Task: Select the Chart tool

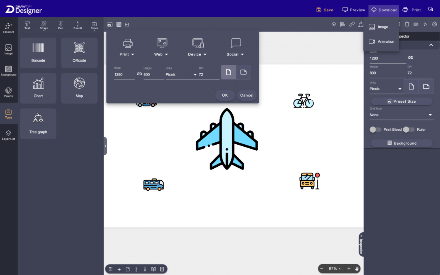Action: 38,88
